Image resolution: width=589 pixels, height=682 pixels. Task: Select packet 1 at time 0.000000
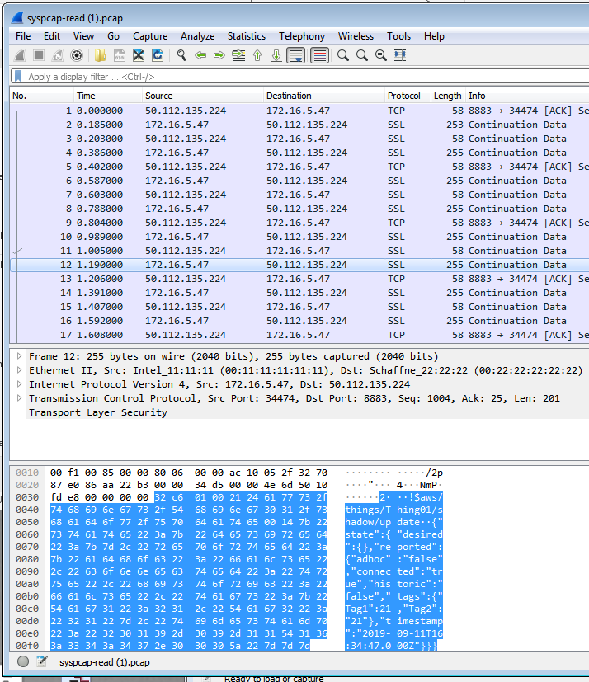pyautogui.click(x=299, y=111)
